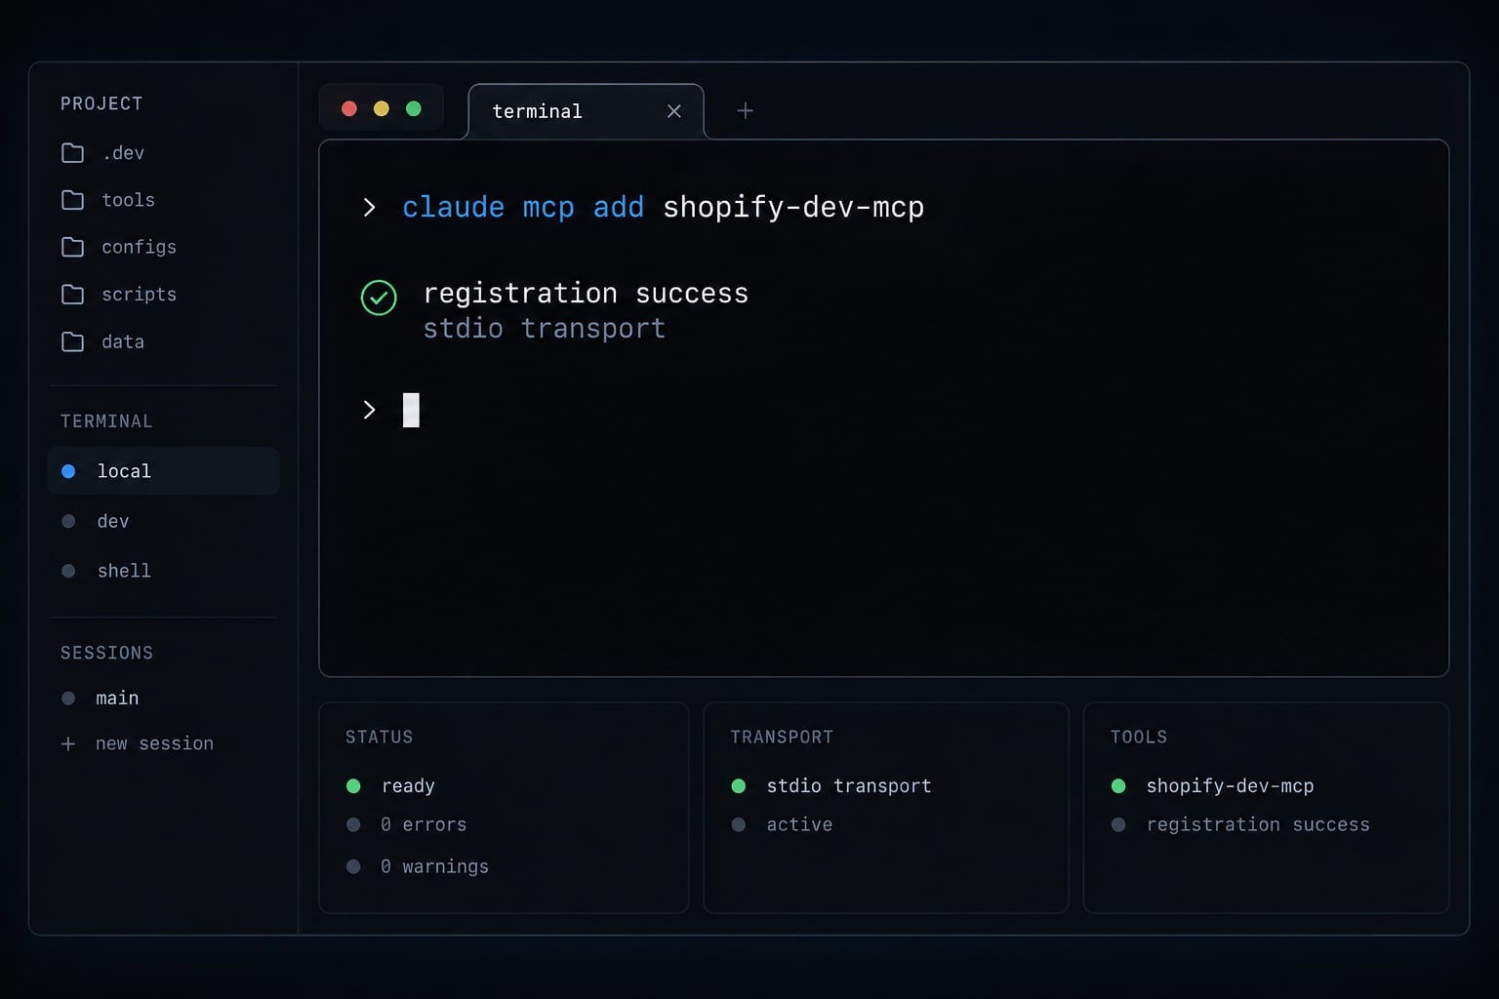Click 'registration success' in the Tools panel
This screenshot has width=1499, height=999.
(x=1258, y=825)
